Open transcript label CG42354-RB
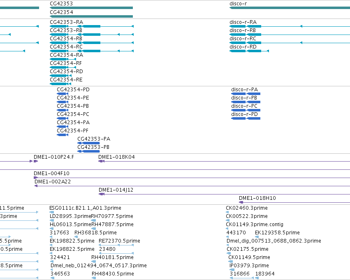 (x=66, y=39)
